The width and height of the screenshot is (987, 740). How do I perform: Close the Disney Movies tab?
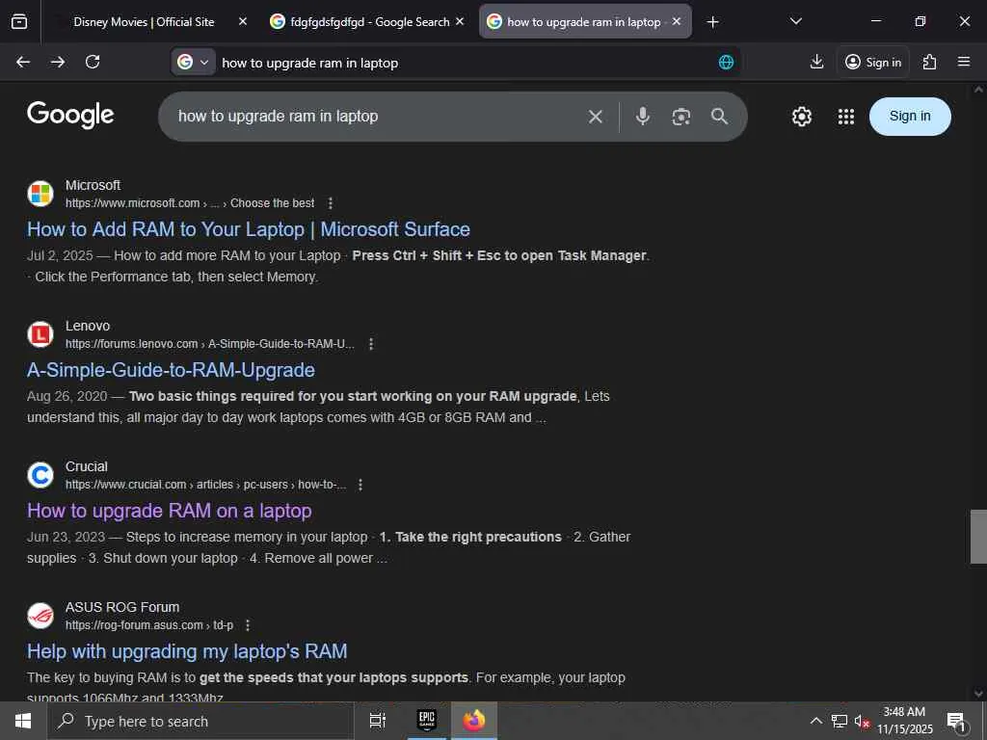point(243,21)
